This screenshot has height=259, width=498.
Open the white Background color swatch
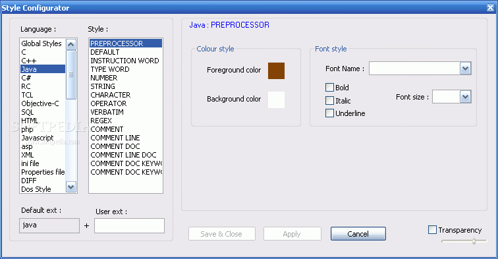276,100
